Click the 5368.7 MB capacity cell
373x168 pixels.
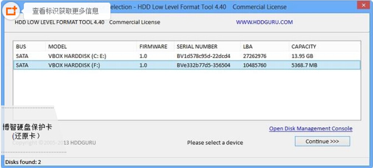click(304, 65)
